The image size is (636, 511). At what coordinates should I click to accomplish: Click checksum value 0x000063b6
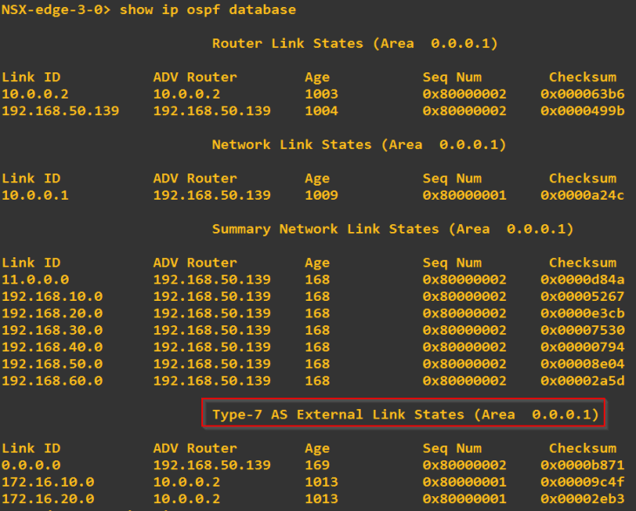coord(582,94)
